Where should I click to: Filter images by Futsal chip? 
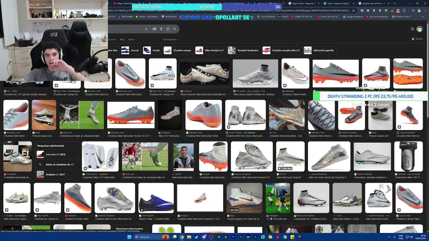tap(152, 50)
